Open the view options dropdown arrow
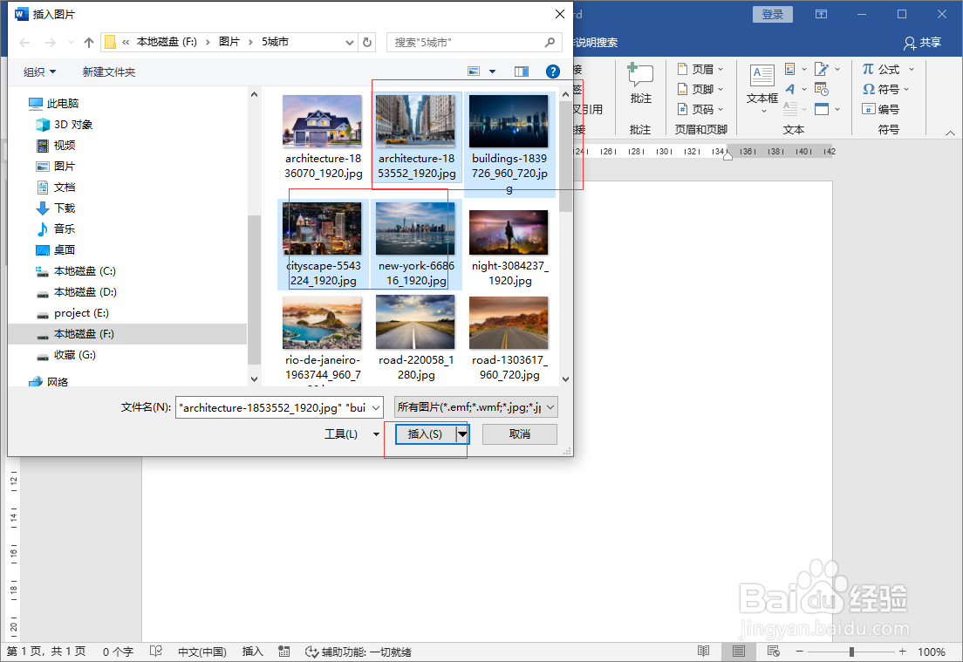Screen dimensions: 963x662 click(492, 72)
